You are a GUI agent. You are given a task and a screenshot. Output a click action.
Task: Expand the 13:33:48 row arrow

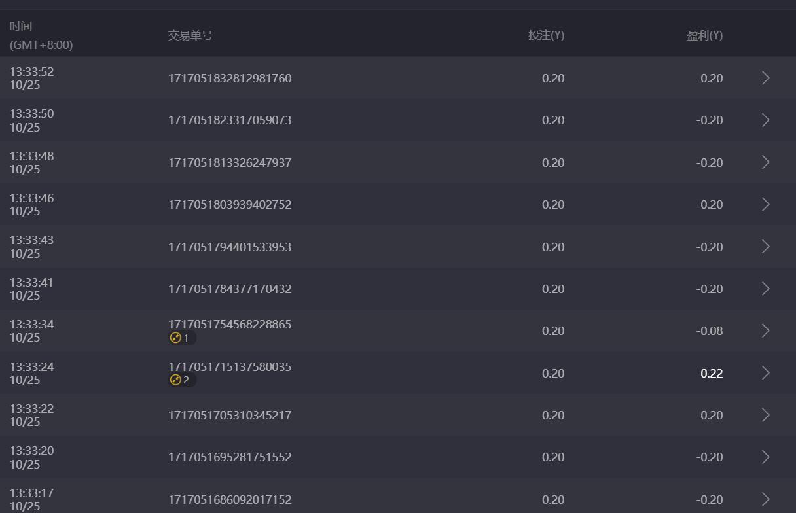765,162
